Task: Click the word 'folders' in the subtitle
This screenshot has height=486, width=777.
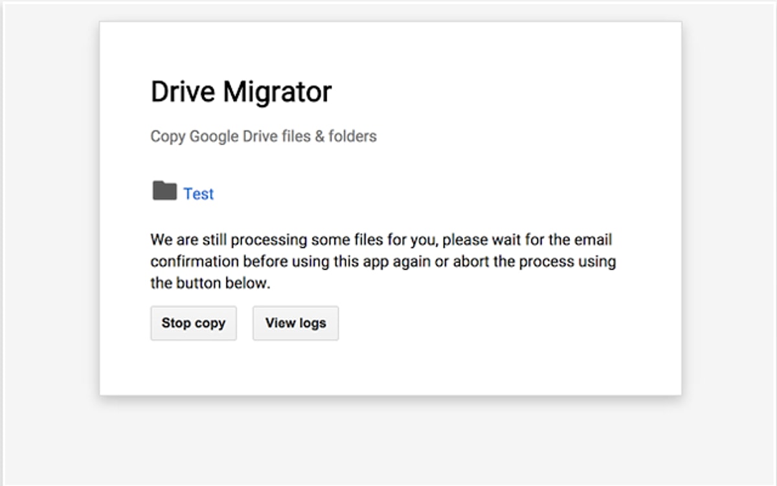Action: 352,137
